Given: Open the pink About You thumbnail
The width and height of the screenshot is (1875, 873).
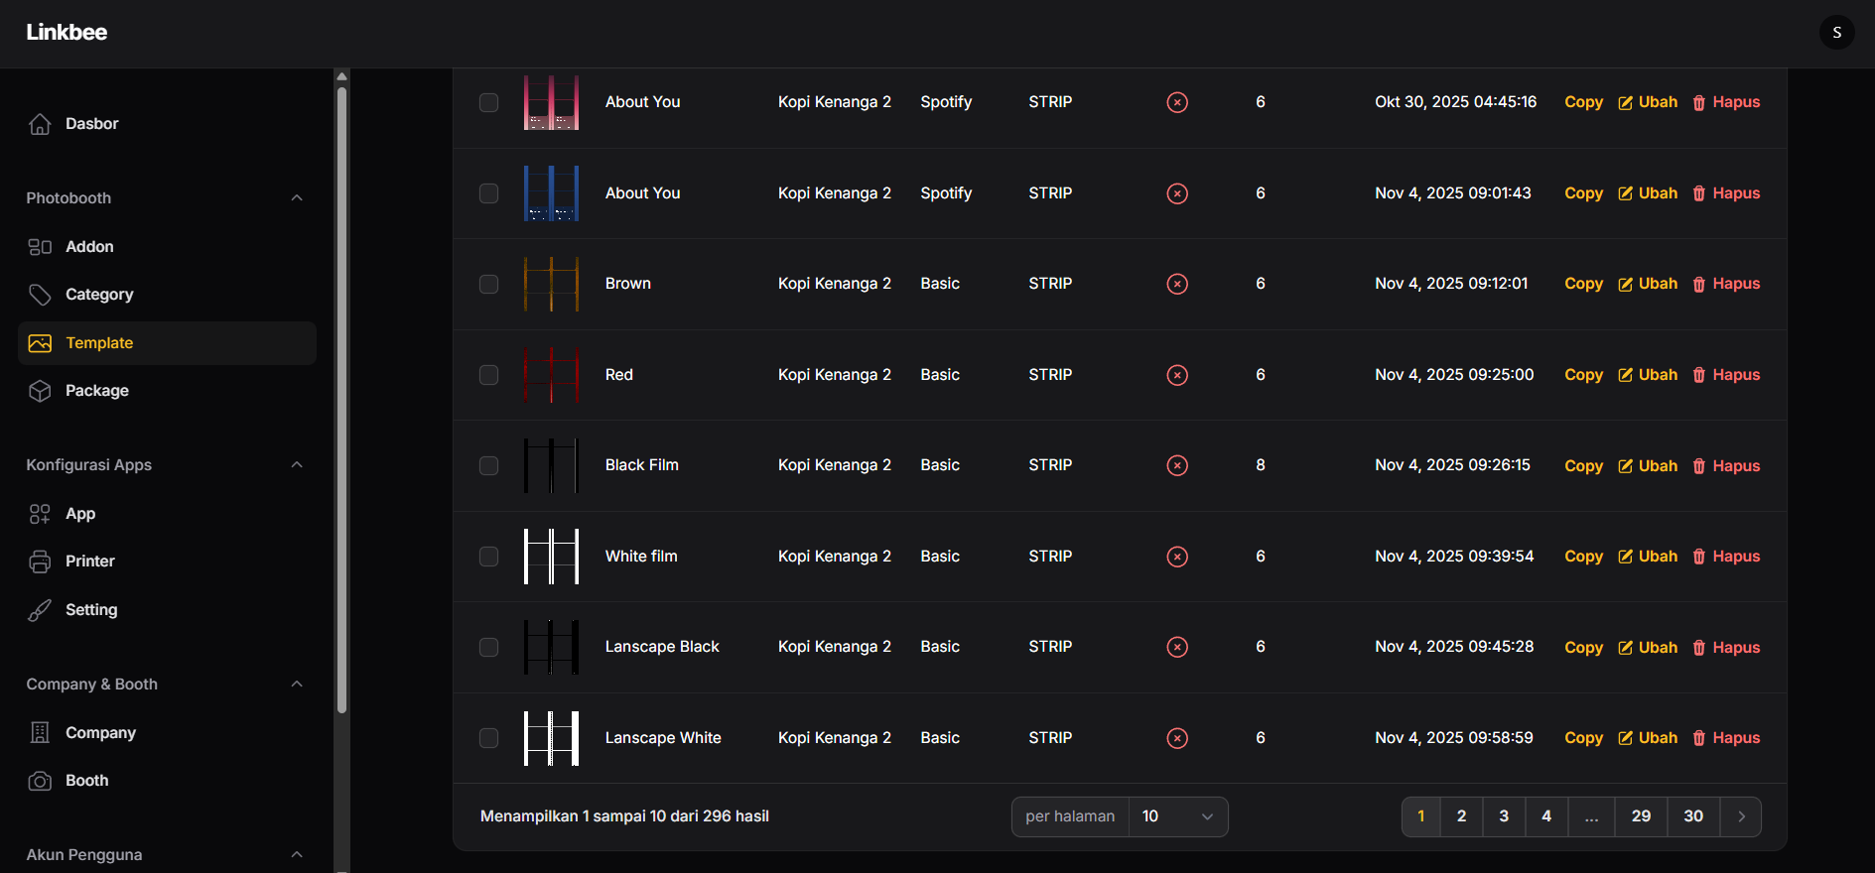Looking at the screenshot, I should click(x=551, y=102).
